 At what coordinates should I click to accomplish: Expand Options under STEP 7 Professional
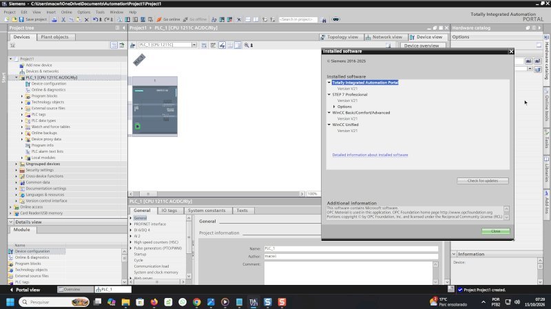point(334,107)
